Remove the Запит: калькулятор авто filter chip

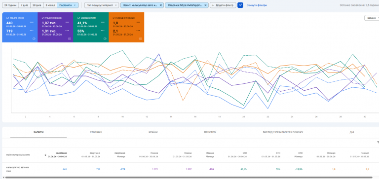(x=161, y=5)
